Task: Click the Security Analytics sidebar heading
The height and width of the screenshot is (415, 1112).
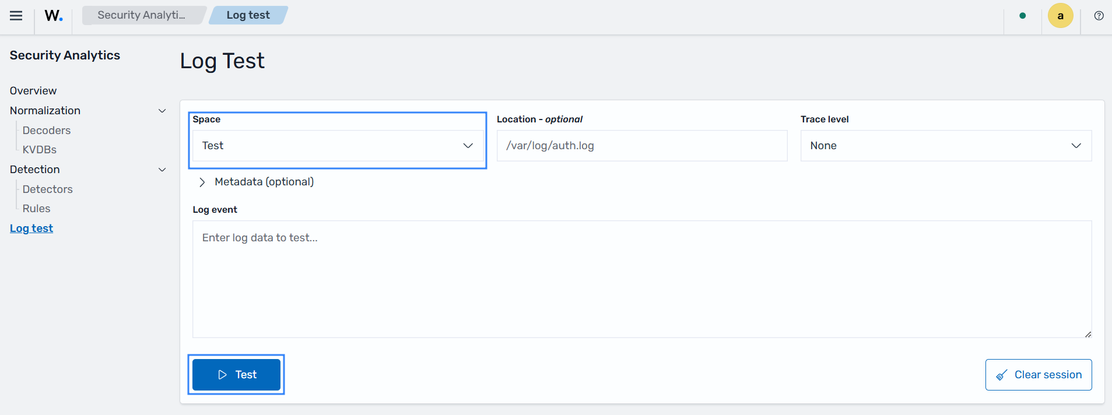Action: [65, 55]
